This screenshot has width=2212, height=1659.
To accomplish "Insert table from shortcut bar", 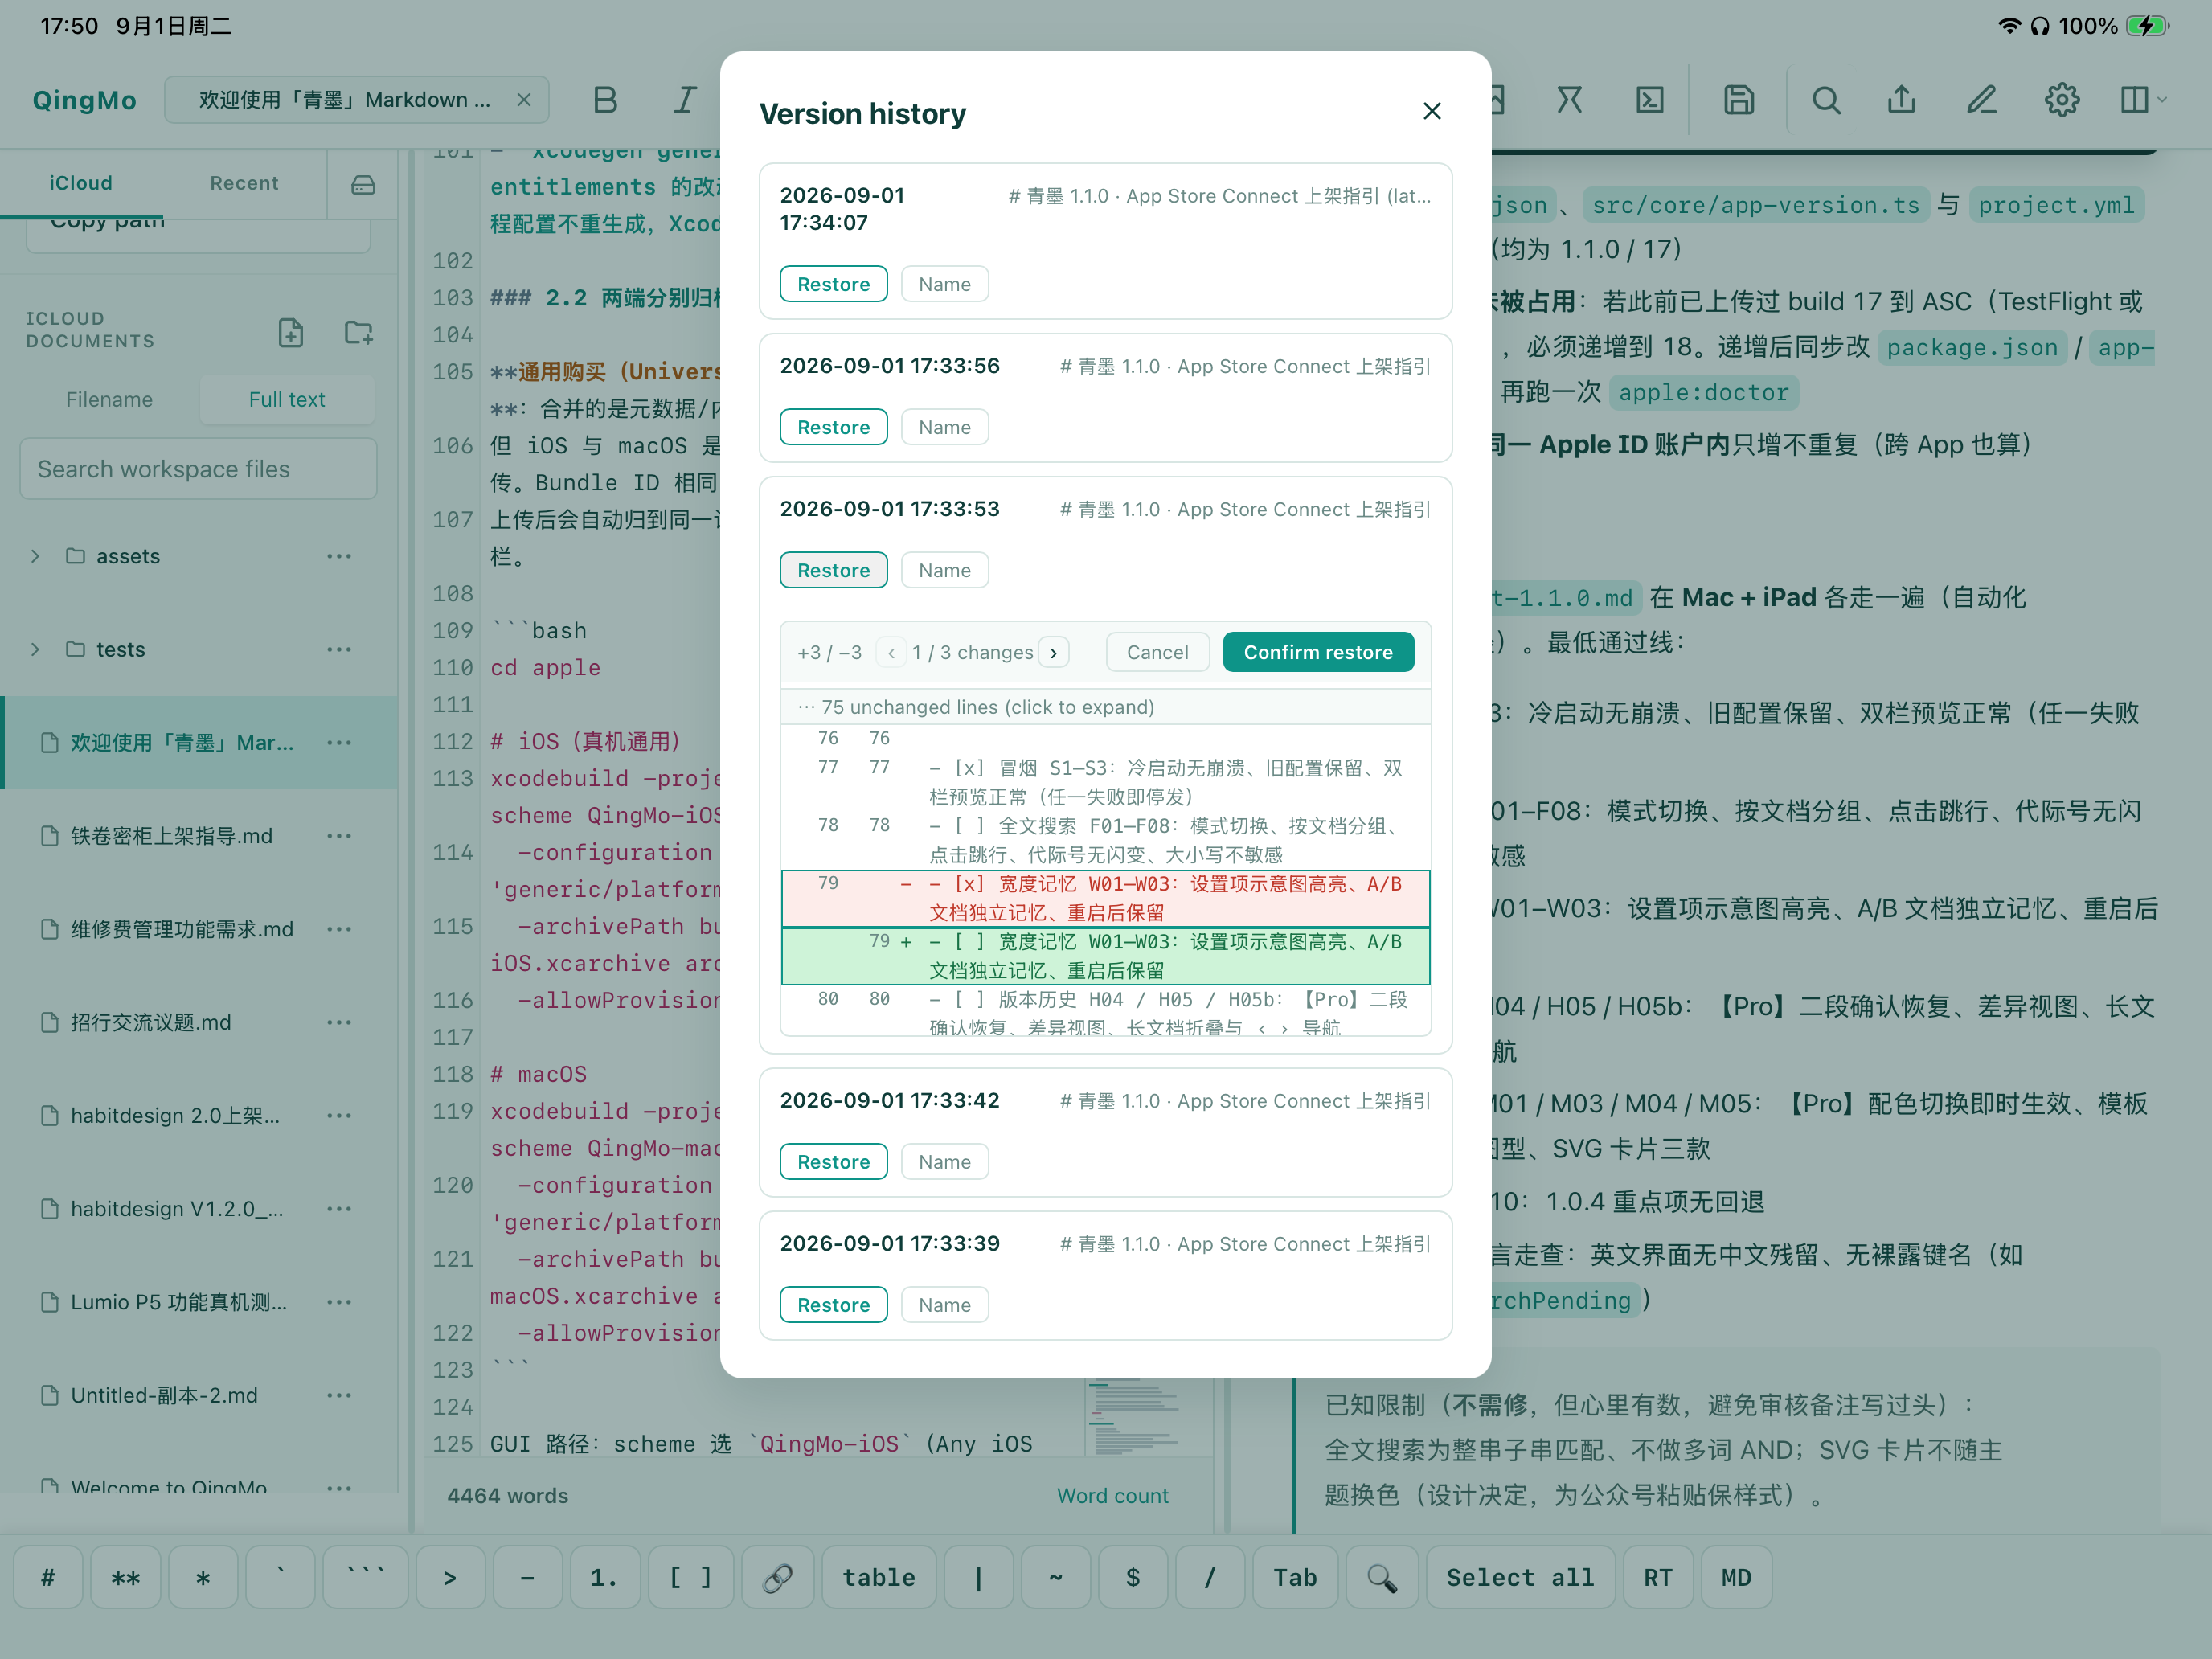I will point(879,1577).
